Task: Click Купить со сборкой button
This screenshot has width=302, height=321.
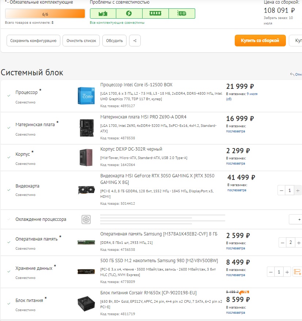Action: (x=260, y=41)
